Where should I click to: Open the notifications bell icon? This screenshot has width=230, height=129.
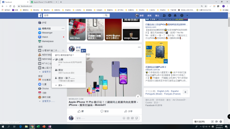(175, 15)
